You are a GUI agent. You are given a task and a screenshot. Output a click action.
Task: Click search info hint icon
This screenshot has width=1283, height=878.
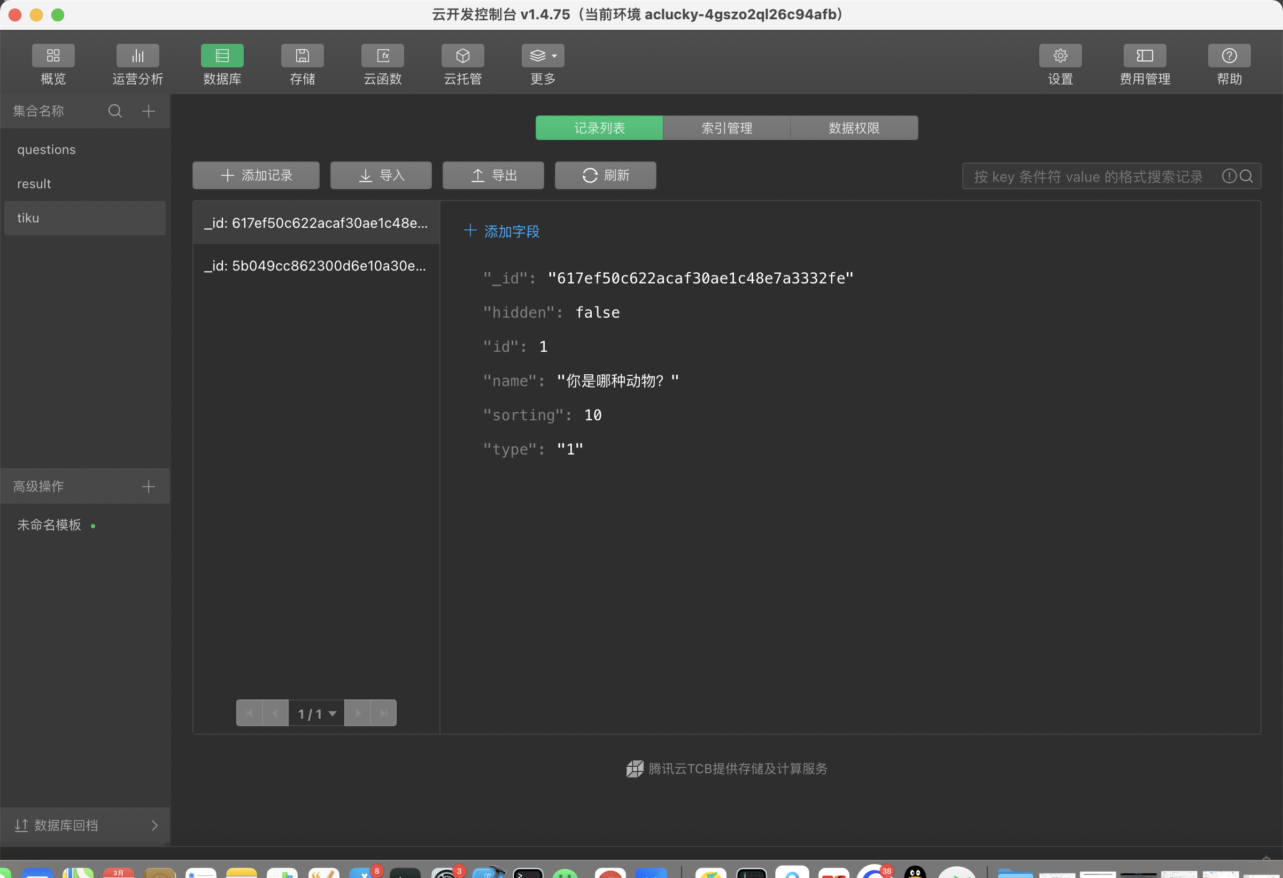coord(1228,176)
